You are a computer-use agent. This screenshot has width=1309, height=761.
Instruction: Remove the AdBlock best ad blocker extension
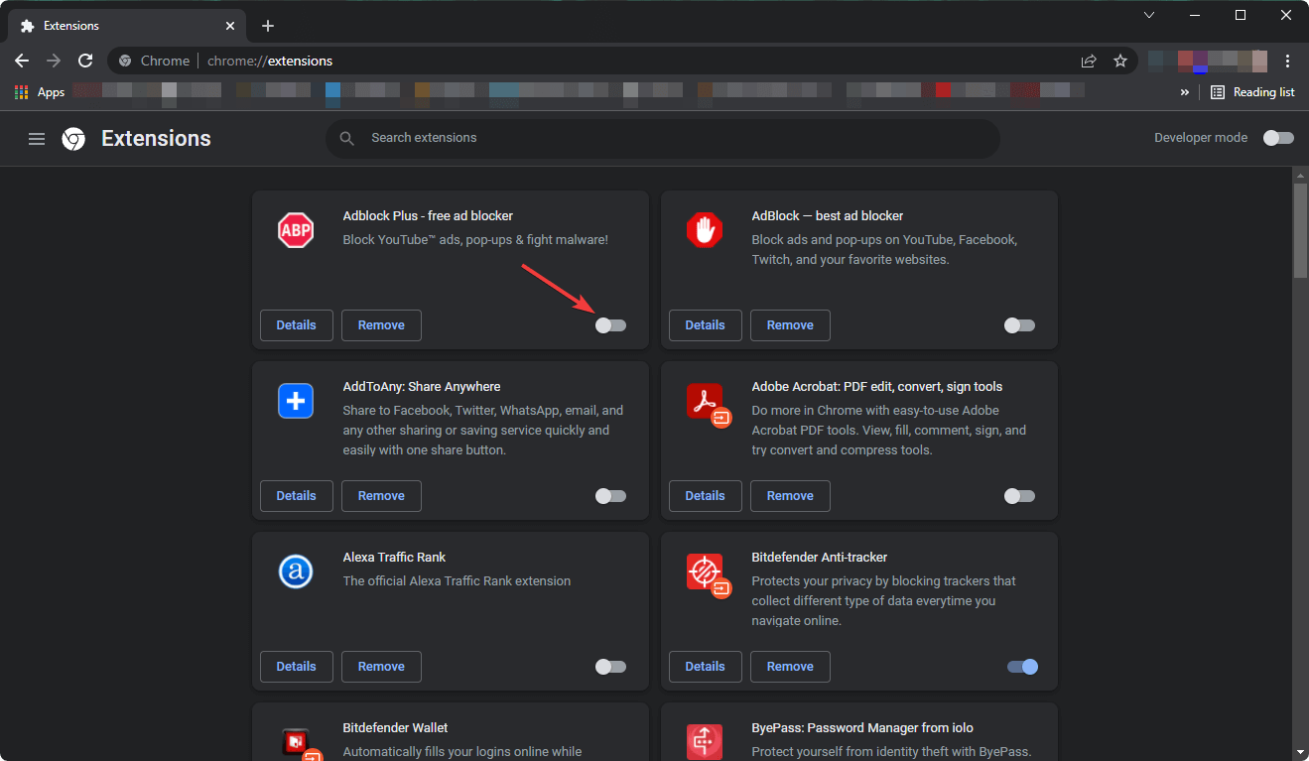click(790, 325)
